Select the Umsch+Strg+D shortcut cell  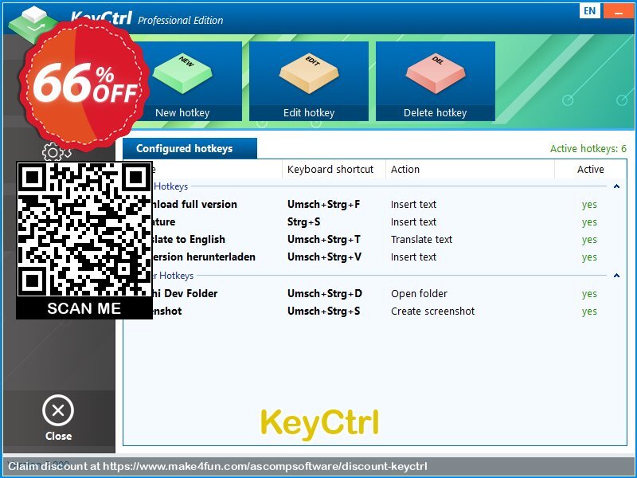tap(325, 293)
